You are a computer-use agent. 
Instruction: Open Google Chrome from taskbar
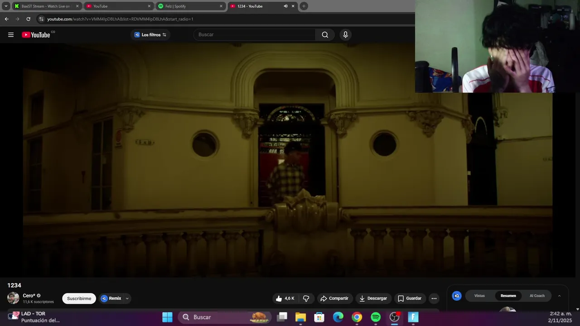(x=357, y=317)
